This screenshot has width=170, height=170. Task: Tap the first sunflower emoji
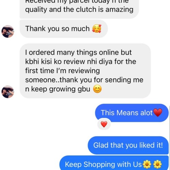(147, 164)
